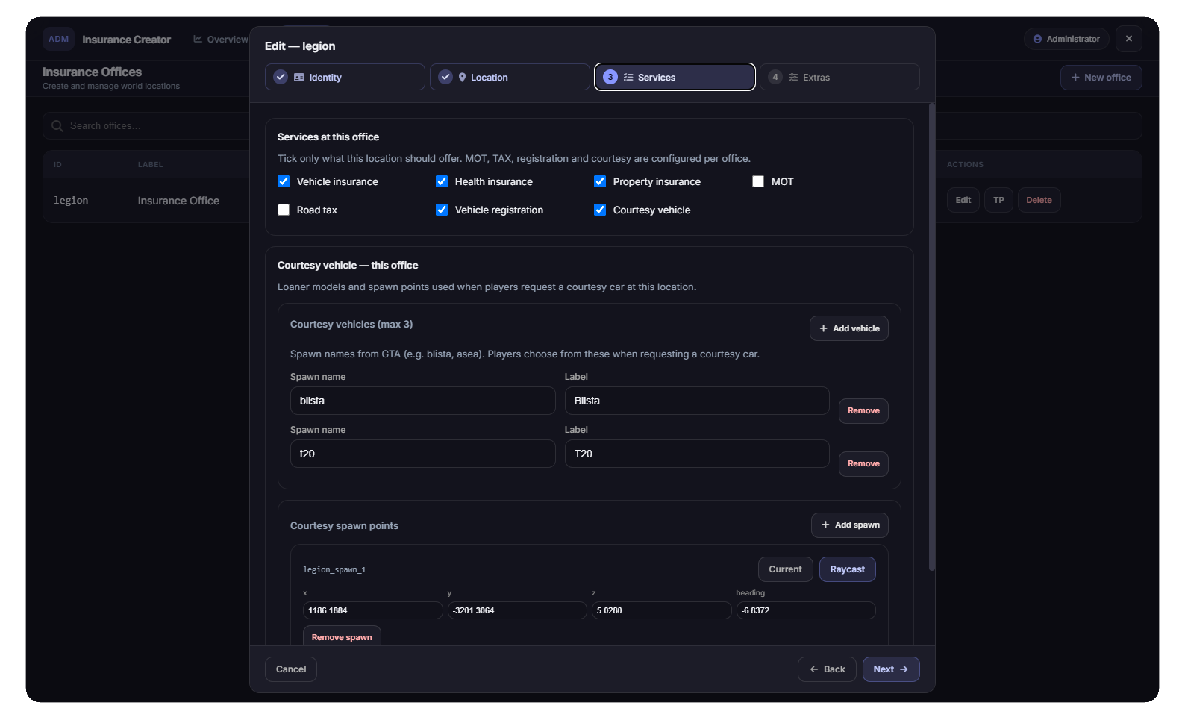The image size is (1182, 723).
Task: Click the Identity step checkmark icon
Action: pos(281,77)
